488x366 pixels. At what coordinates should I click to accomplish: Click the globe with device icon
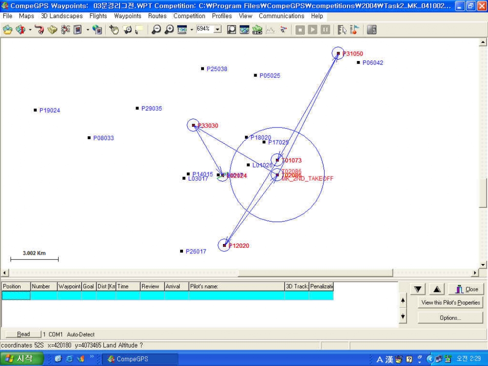click(x=97, y=30)
